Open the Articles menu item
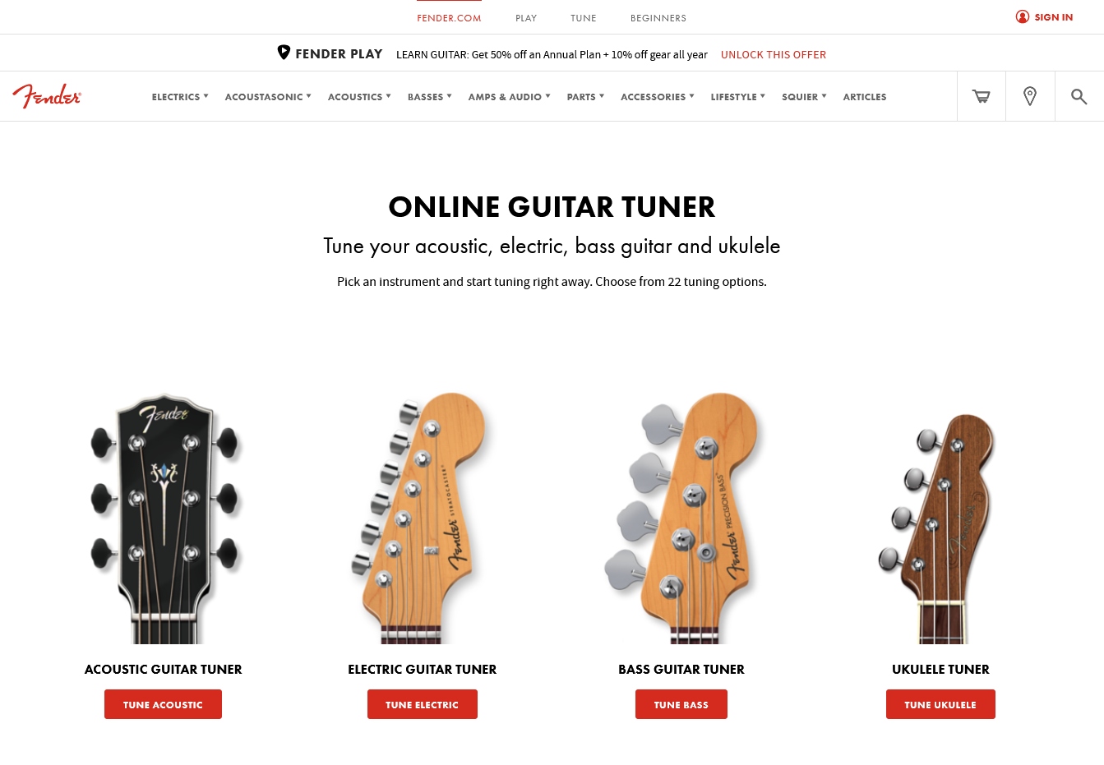The image size is (1104, 765). pyautogui.click(x=865, y=97)
